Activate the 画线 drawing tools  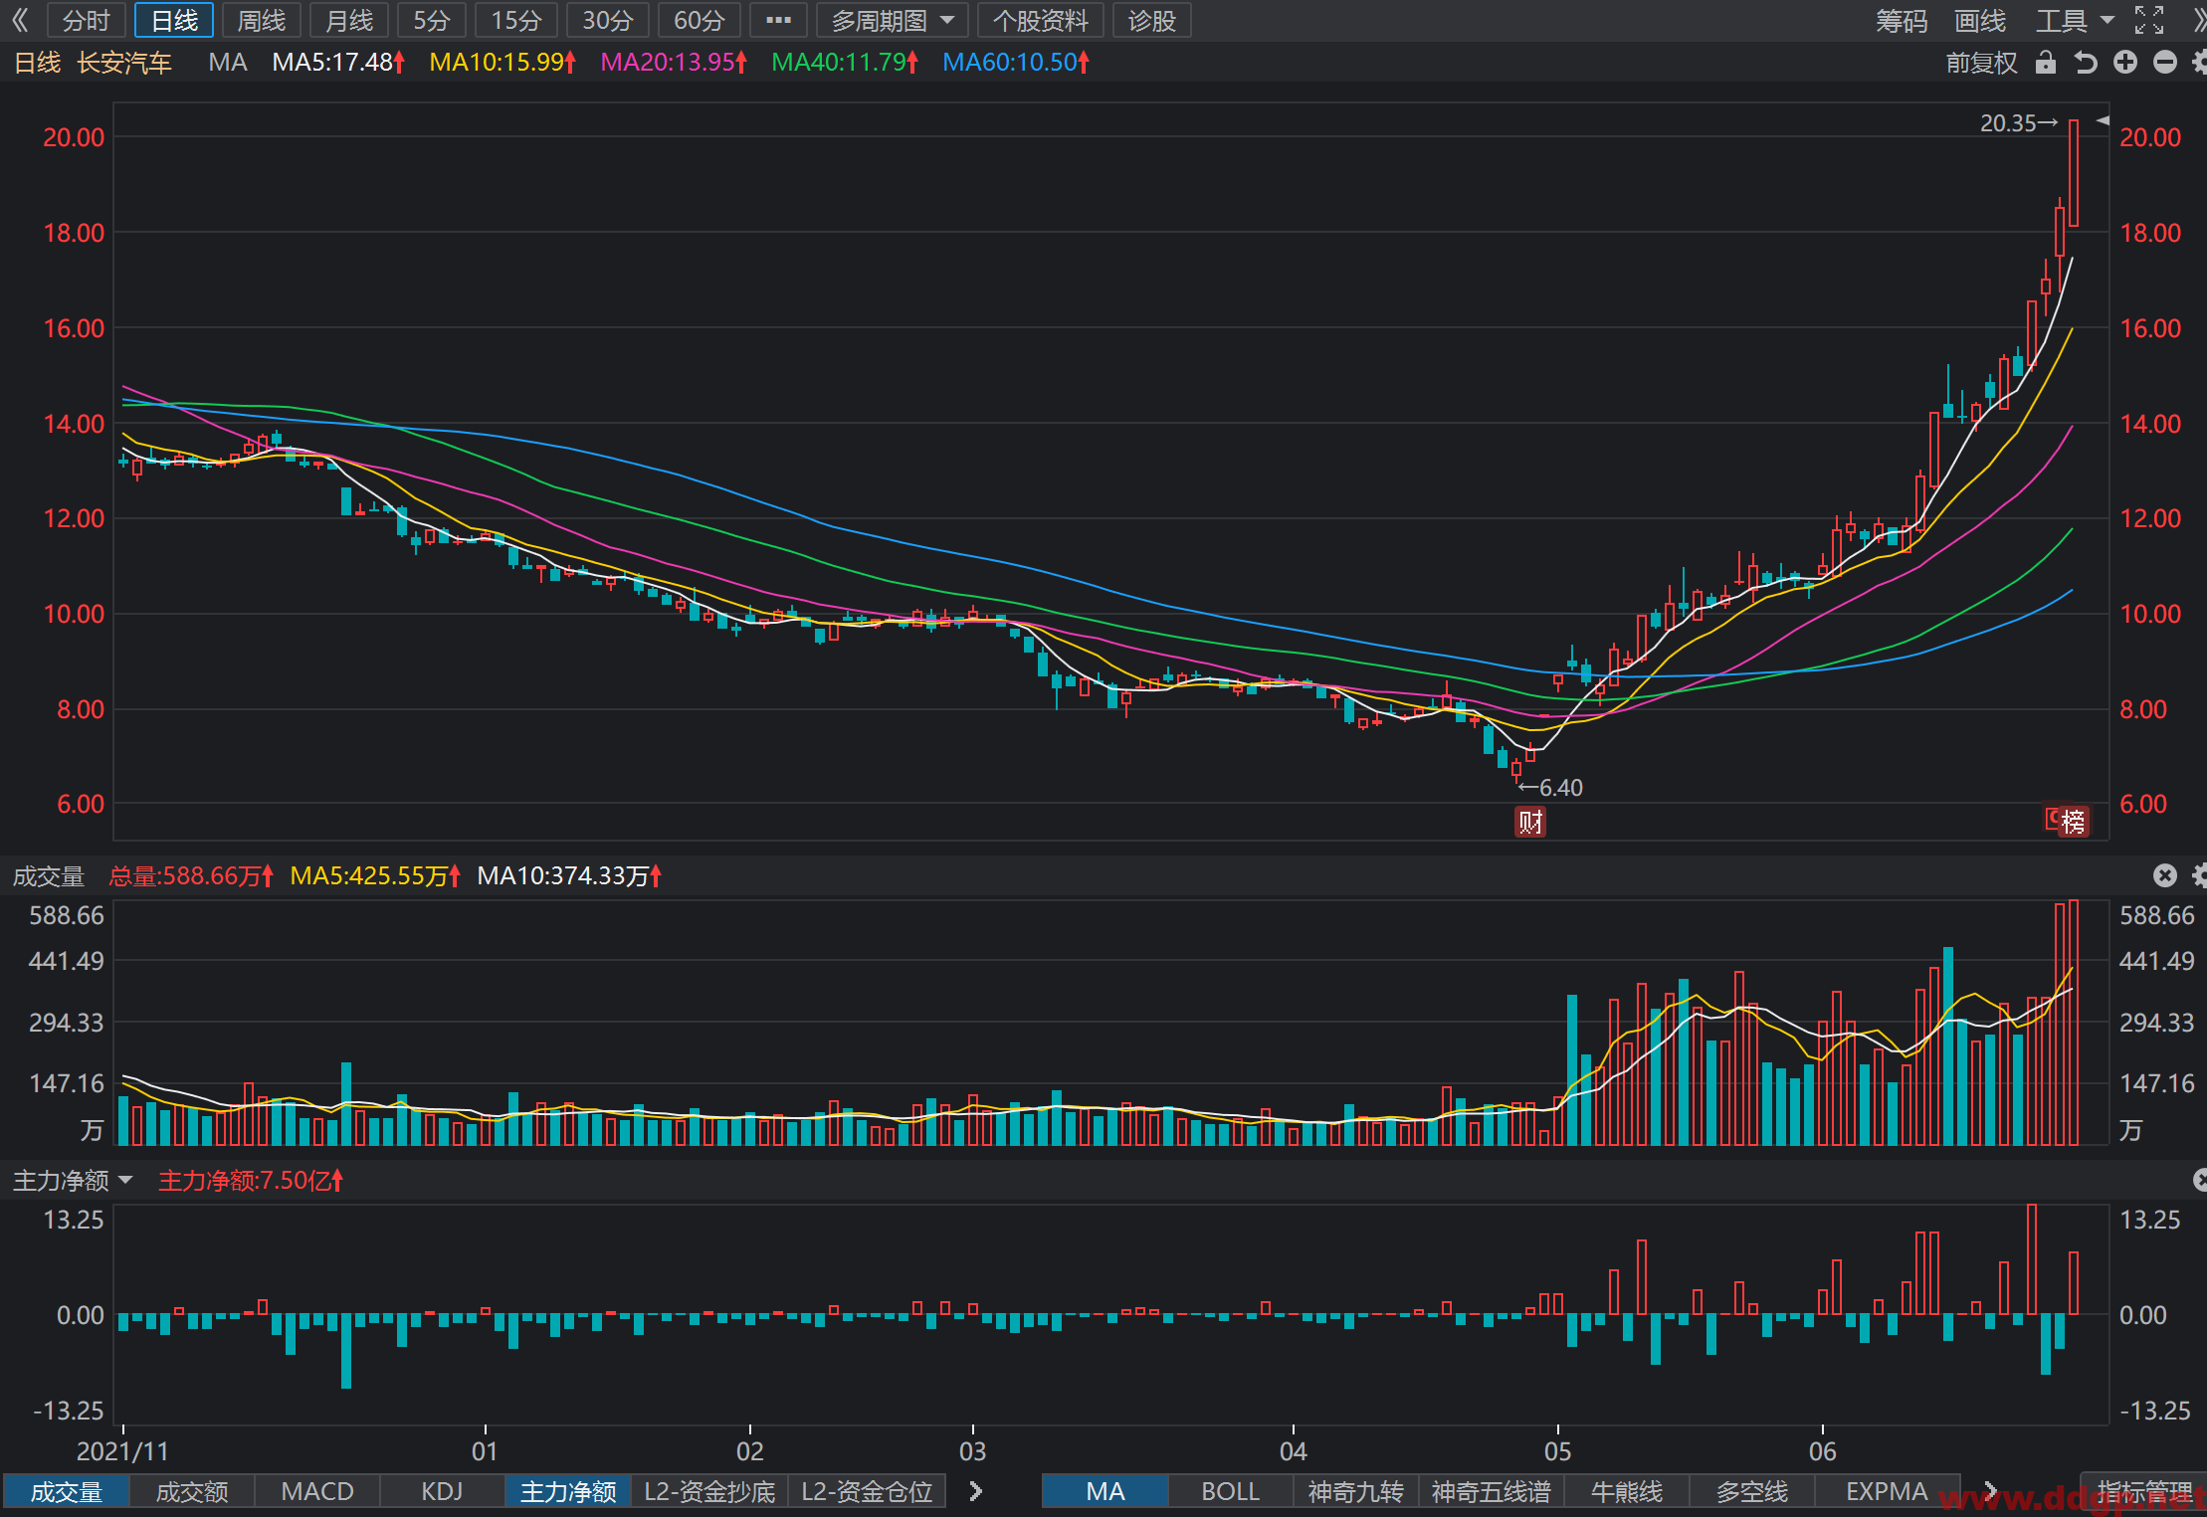[x=1980, y=20]
